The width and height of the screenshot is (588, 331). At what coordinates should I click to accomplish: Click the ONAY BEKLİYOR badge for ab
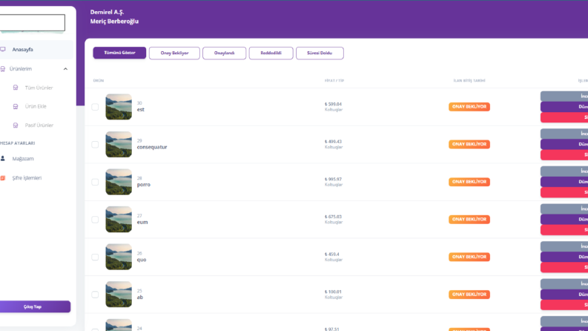pyautogui.click(x=469, y=295)
